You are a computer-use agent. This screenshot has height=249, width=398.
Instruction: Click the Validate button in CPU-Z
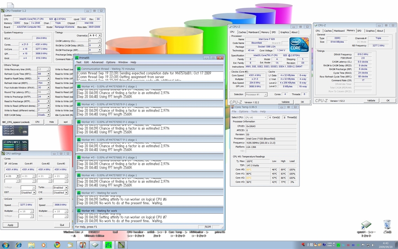click(285, 102)
